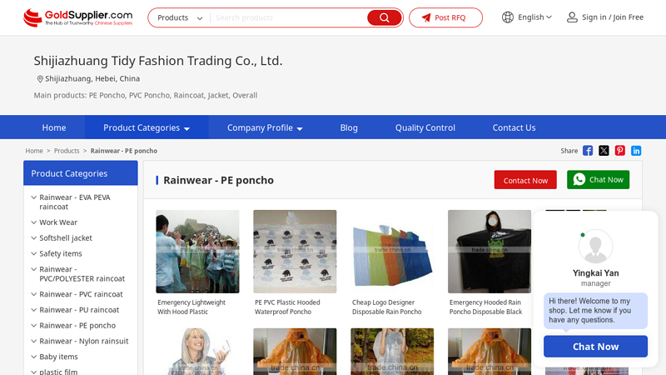Viewport: 666px width, 375px height.
Task: Click the Product Categories sidebar header
Action: pyautogui.click(x=81, y=173)
